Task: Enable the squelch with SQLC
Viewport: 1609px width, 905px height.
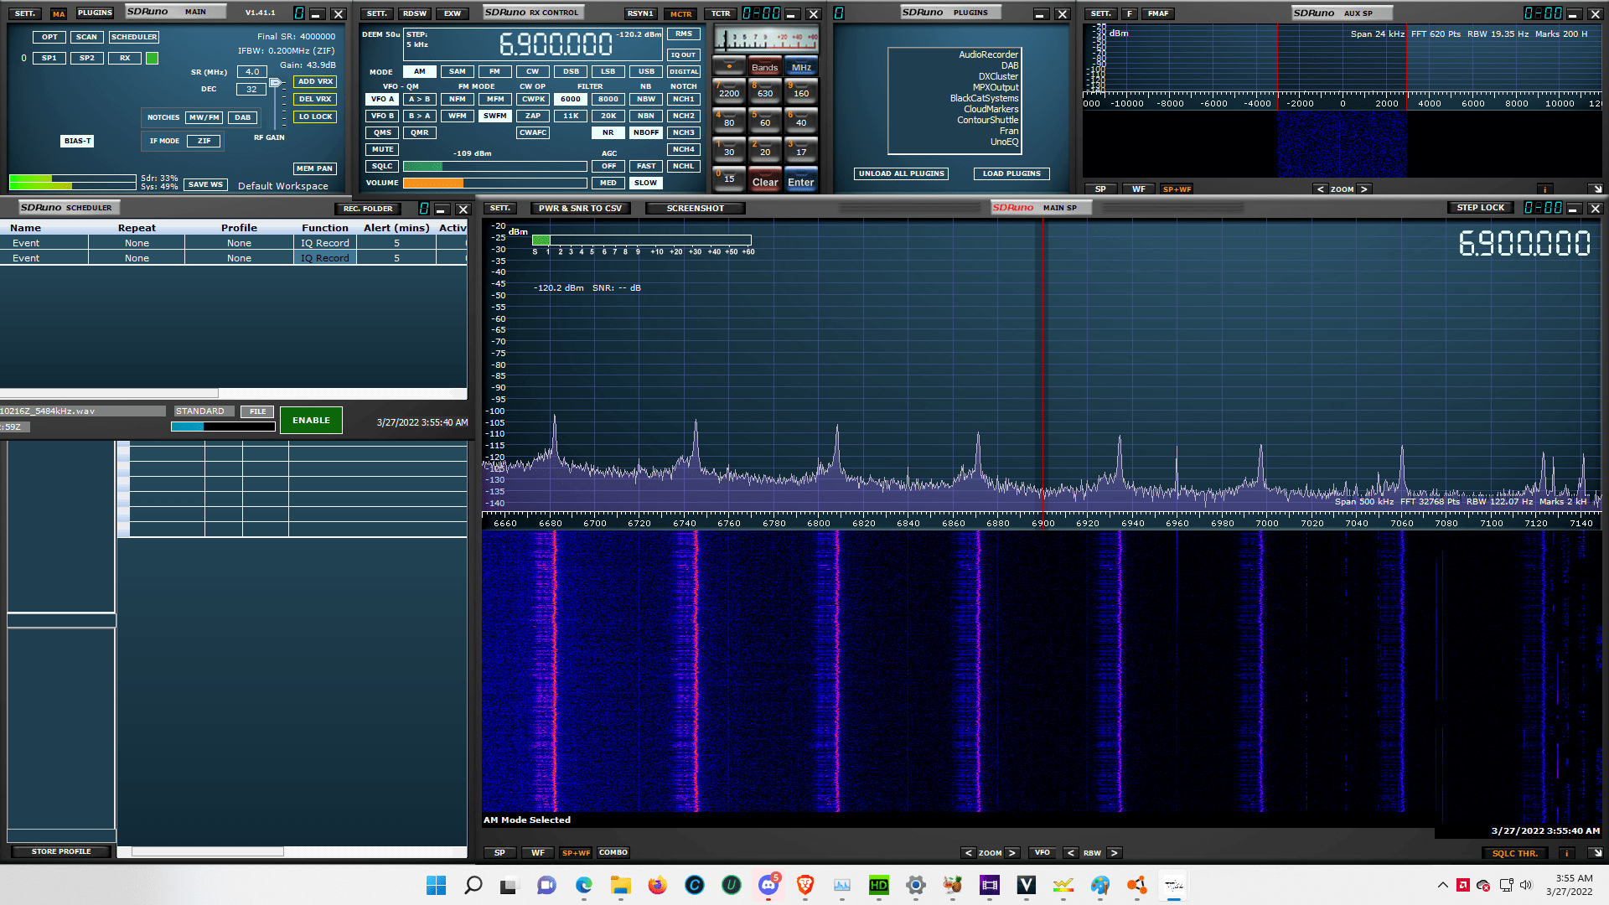Action: click(382, 166)
